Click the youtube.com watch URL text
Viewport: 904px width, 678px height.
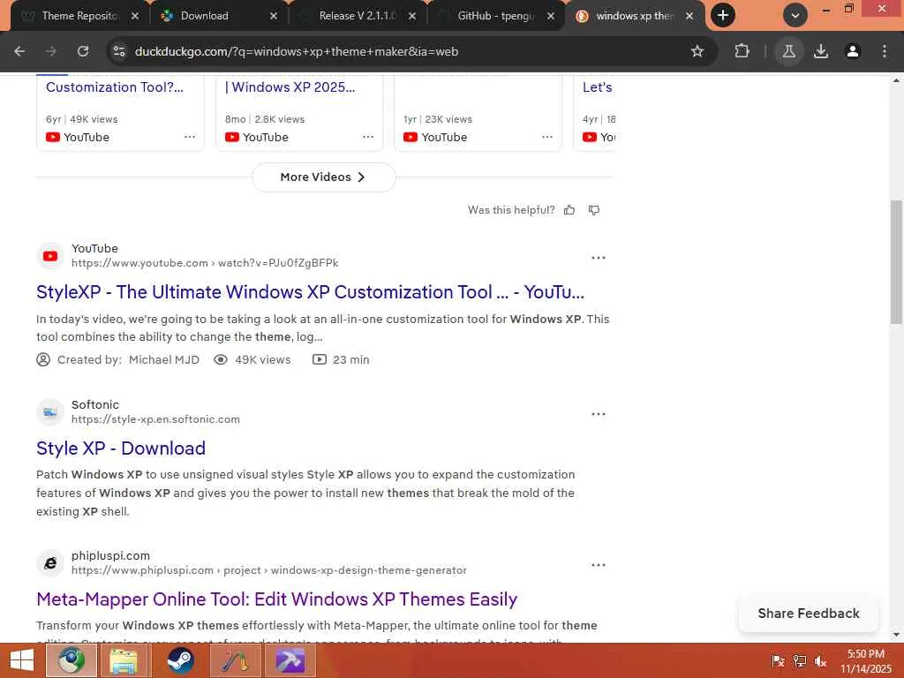(205, 263)
